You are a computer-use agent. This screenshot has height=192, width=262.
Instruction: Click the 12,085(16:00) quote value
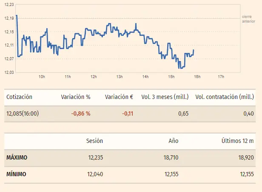point(23,113)
